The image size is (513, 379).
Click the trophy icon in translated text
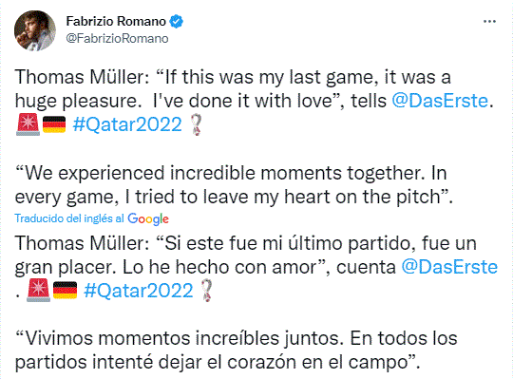pyautogui.click(x=207, y=291)
